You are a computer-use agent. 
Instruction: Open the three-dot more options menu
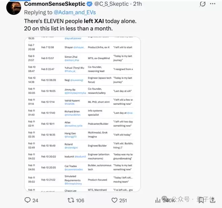tap(213, 4)
